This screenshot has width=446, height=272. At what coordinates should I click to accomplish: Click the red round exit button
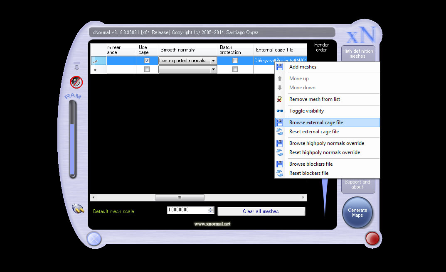click(372, 238)
